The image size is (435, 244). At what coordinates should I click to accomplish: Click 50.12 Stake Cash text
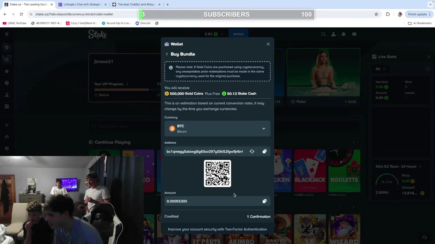[242, 94]
